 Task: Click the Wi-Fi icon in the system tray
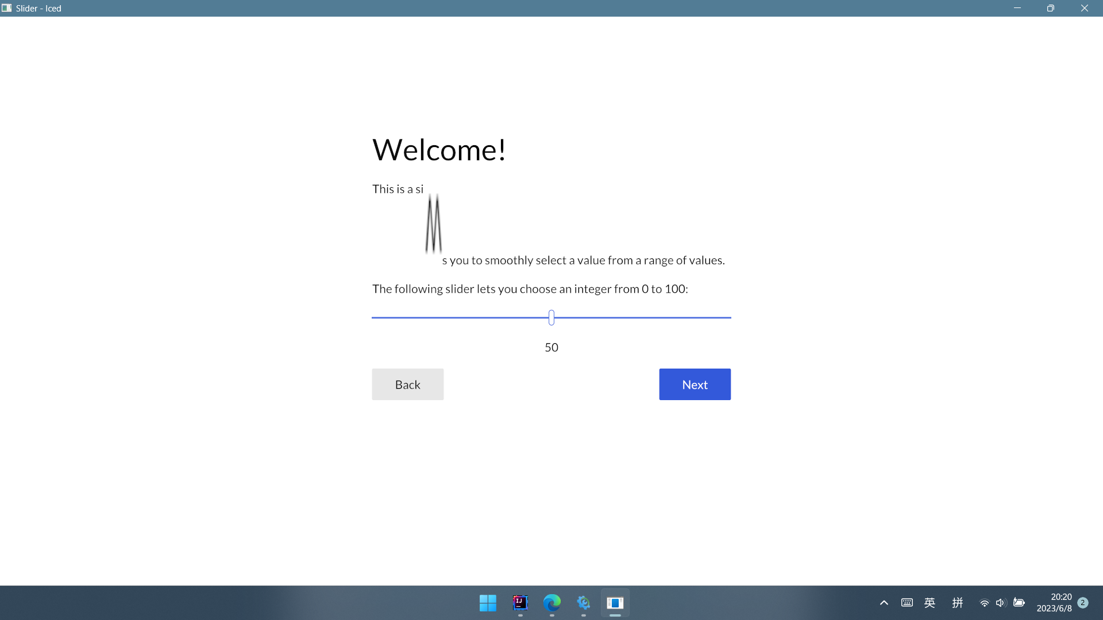point(984,603)
